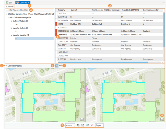Open attribution icon on left map
Viewport: 166px width, 129px height.
tap(82, 119)
